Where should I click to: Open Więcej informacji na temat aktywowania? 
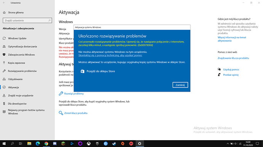232,39
